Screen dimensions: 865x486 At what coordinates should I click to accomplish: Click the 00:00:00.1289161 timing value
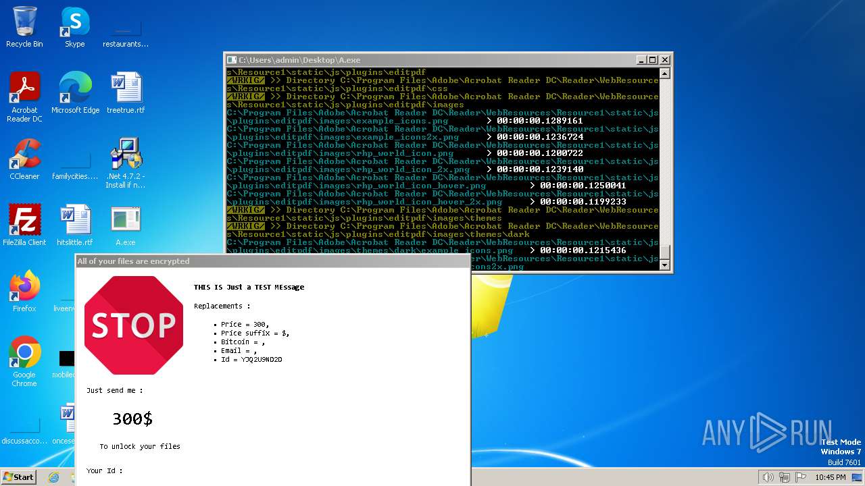click(539, 121)
